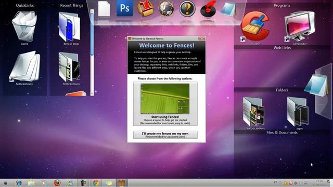The height and width of the screenshot is (187, 333).
Task: Open Computador in the Programs fence
Action: point(300,26)
